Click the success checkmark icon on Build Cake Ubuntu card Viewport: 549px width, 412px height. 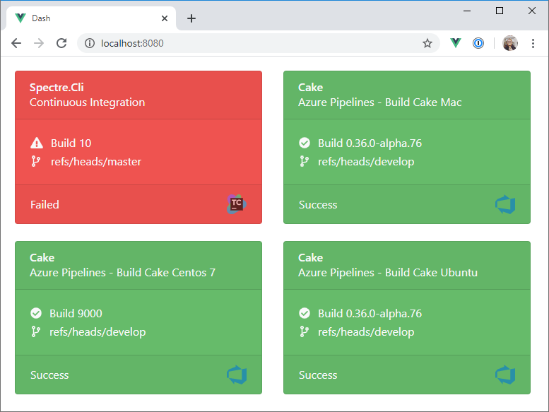pyautogui.click(x=305, y=313)
